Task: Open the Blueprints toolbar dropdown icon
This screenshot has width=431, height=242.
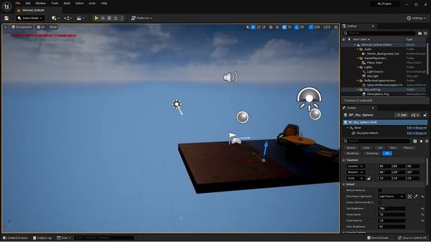Action: pyautogui.click(x=68, y=18)
